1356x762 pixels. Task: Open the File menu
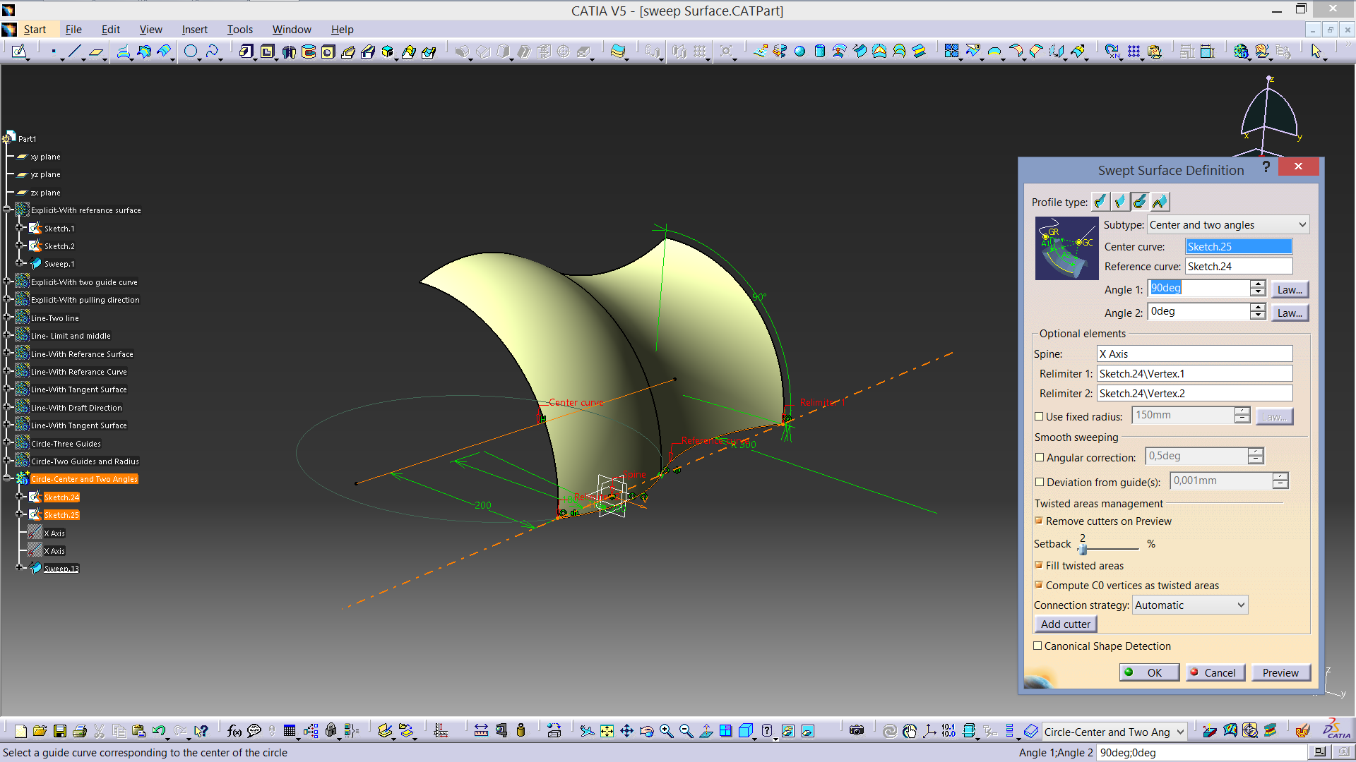click(73, 29)
